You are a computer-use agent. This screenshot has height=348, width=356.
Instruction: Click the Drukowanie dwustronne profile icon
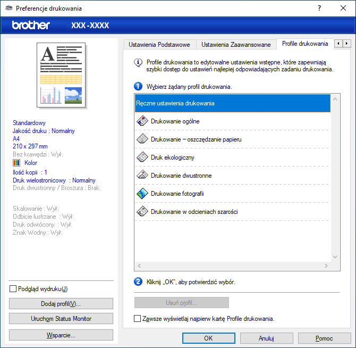tap(142, 175)
